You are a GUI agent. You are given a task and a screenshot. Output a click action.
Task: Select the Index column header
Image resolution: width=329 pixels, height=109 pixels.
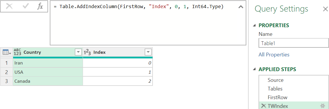tap(118, 52)
